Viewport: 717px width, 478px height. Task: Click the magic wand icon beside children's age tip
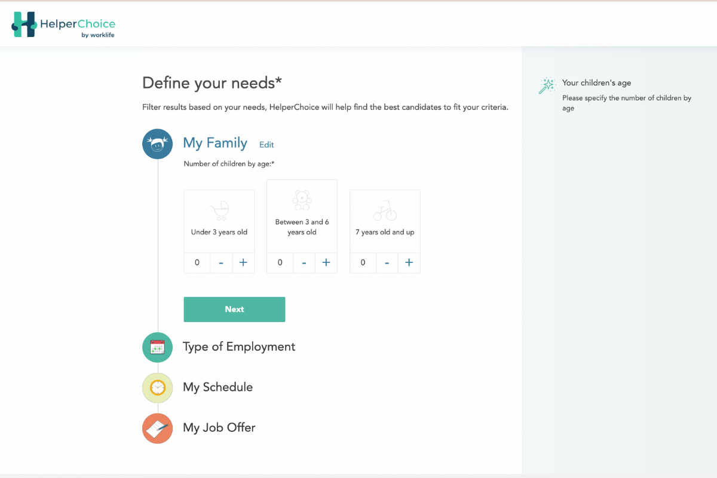coord(547,86)
